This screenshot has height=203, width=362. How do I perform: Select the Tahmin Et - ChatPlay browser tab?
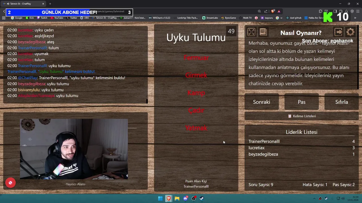[23, 4]
